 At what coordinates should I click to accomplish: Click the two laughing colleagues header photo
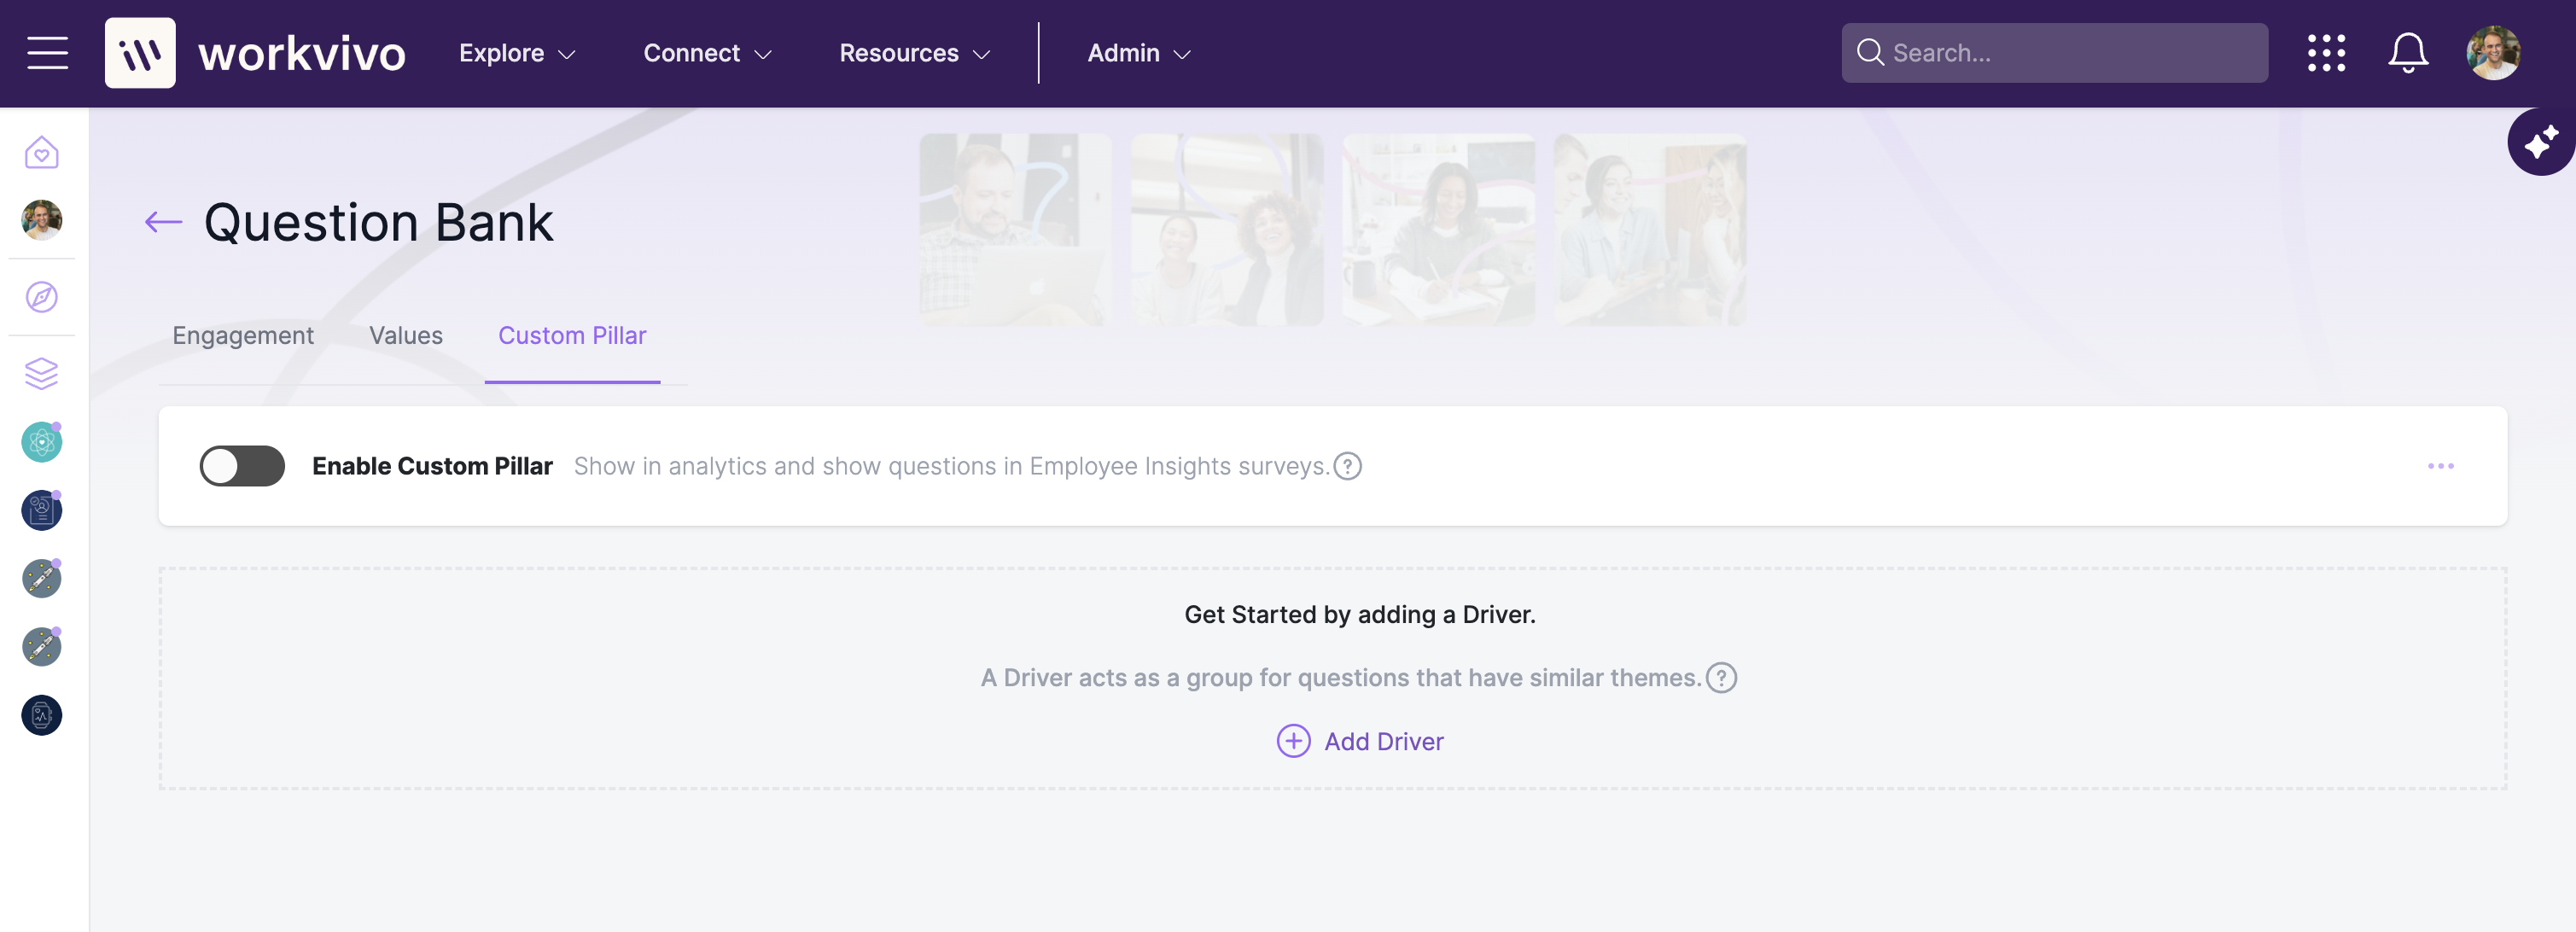(1227, 230)
